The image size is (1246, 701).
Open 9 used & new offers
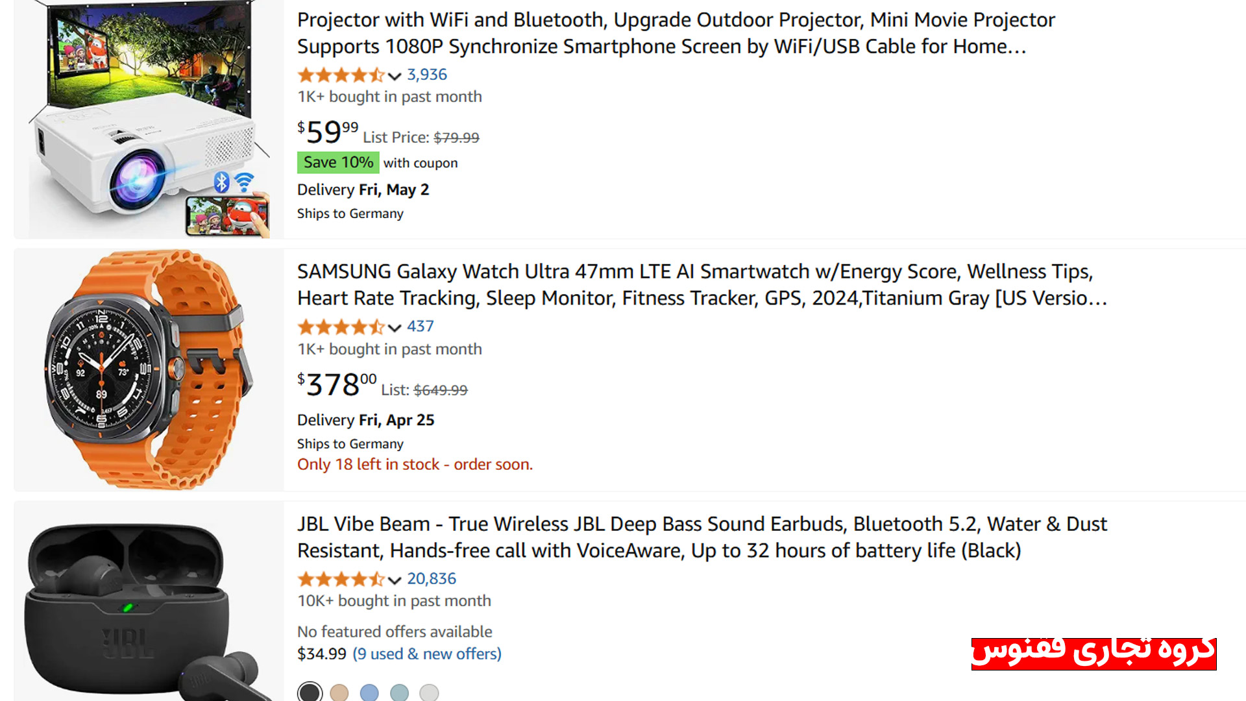(x=427, y=654)
